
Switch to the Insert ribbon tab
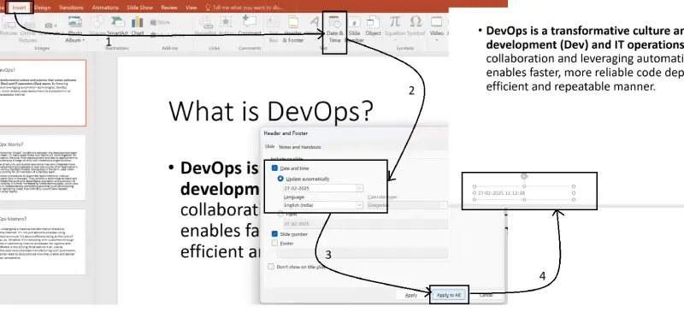pos(19,8)
